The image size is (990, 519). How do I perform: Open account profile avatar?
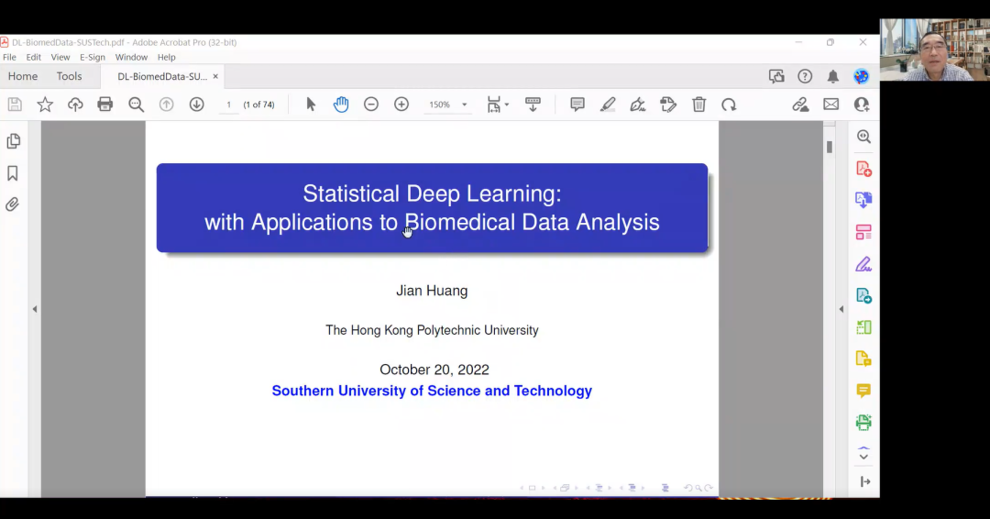(x=861, y=76)
